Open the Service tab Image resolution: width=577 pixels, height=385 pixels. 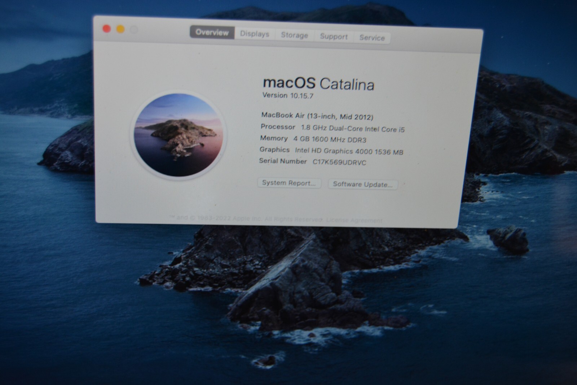click(x=372, y=38)
